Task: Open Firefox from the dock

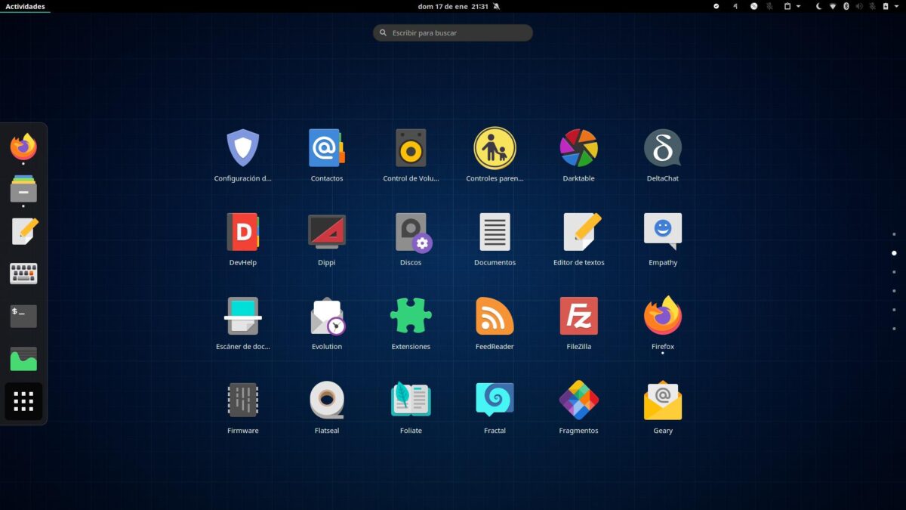Action: 23,148
